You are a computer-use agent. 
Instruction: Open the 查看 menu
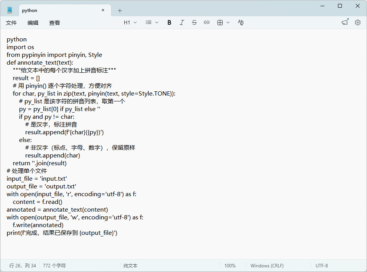coord(55,23)
